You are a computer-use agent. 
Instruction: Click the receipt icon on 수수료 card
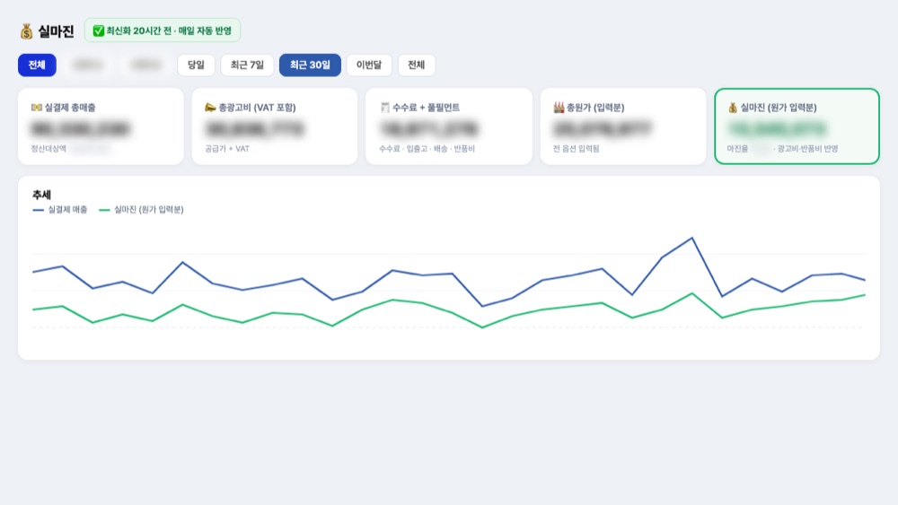click(x=385, y=107)
